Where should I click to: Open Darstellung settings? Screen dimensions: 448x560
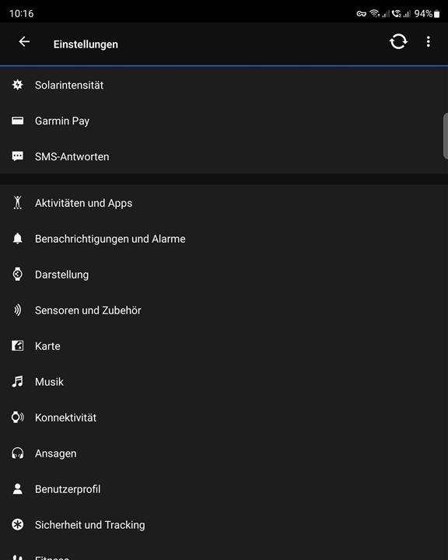click(224, 275)
